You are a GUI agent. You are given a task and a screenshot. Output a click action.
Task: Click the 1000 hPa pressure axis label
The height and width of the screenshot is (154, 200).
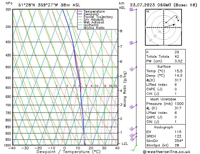point(8,145)
